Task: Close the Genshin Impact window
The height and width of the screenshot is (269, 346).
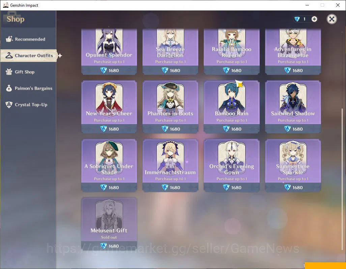Action: point(338,5)
